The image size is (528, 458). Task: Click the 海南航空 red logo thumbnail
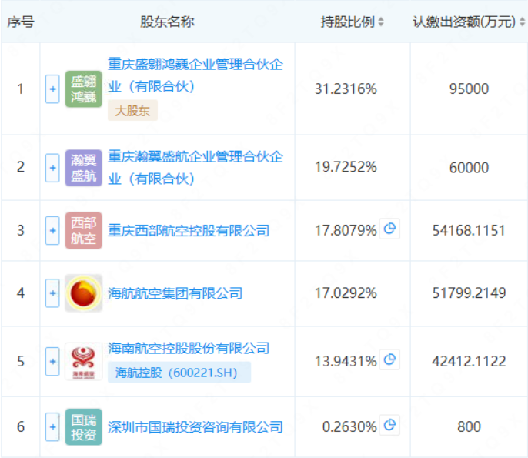pyautogui.click(x=83, y=361)
